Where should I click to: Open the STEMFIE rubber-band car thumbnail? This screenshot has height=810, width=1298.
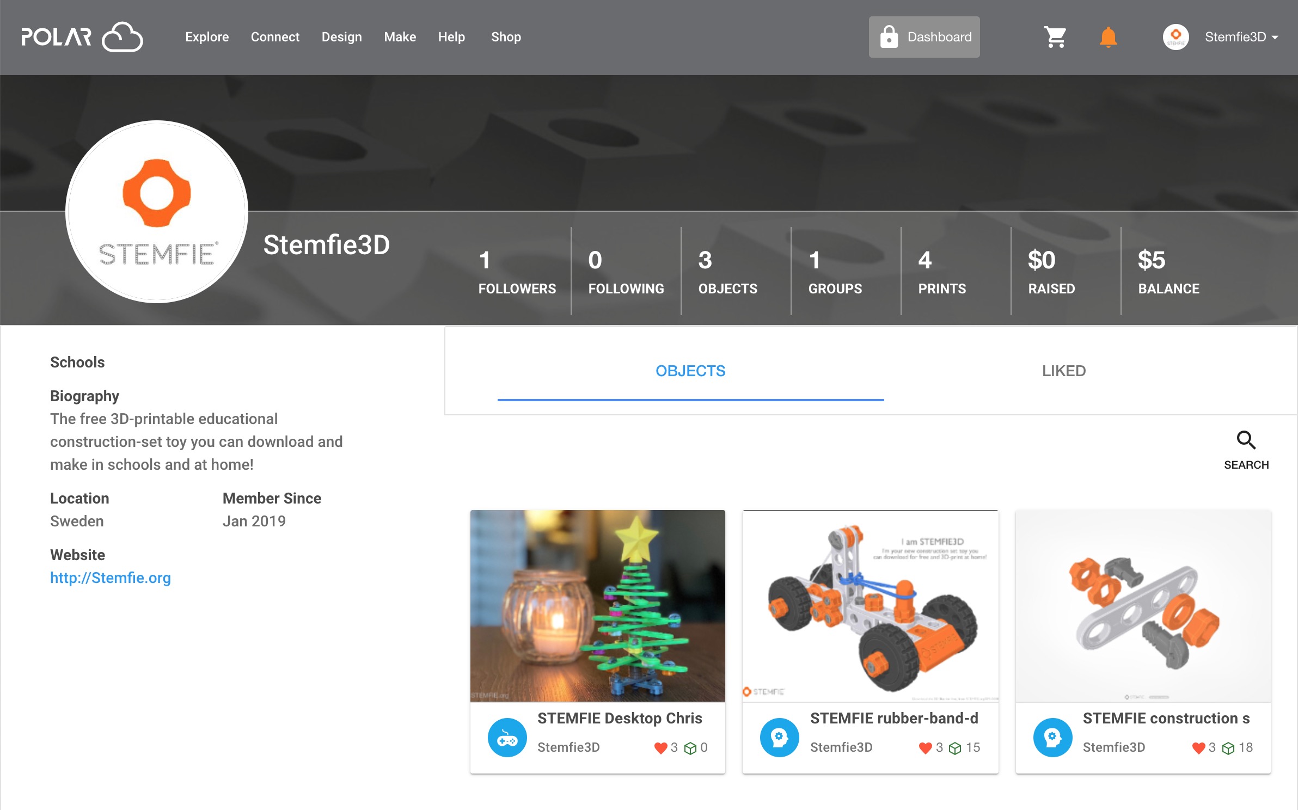coord(870,606)
